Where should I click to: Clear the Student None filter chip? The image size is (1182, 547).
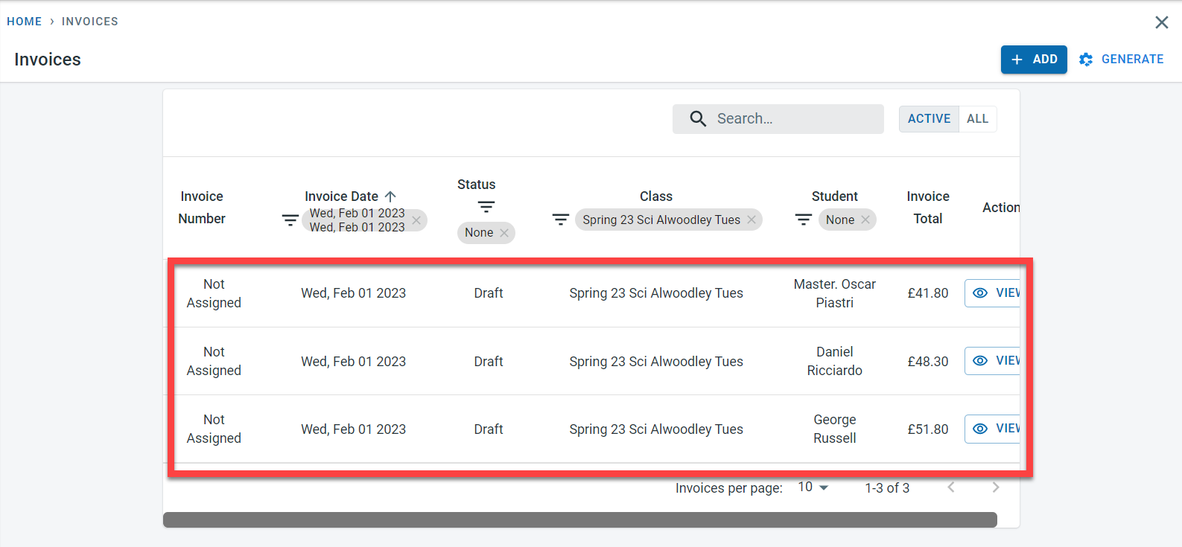tap(865, 220)
